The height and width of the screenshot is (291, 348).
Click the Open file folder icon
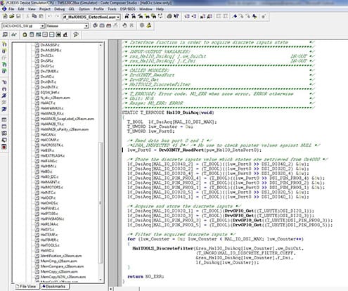(x=12, y=16)
